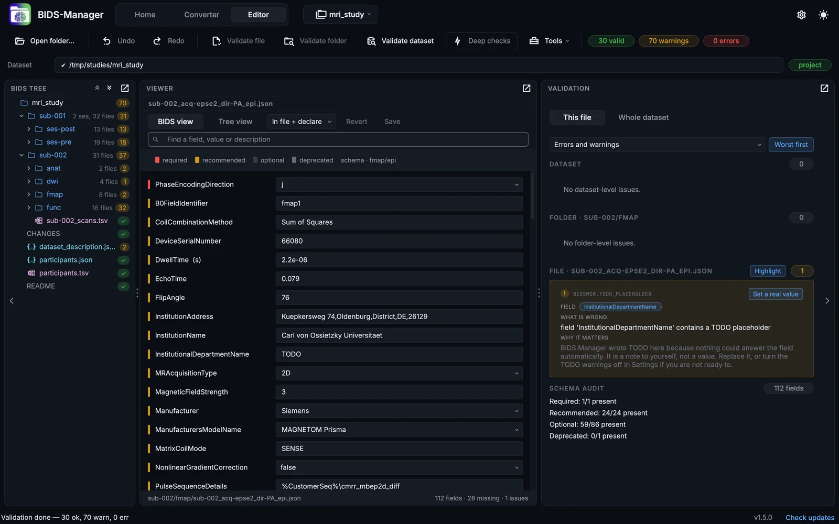Pop out the Viewer panel

526,88
